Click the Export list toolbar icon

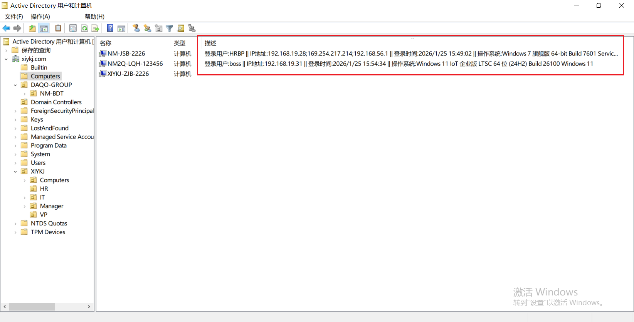tap(96, 28)
